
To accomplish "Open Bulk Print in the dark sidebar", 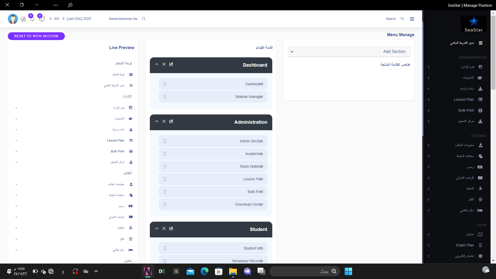I will pyautogui.click(x=466, y=110).
